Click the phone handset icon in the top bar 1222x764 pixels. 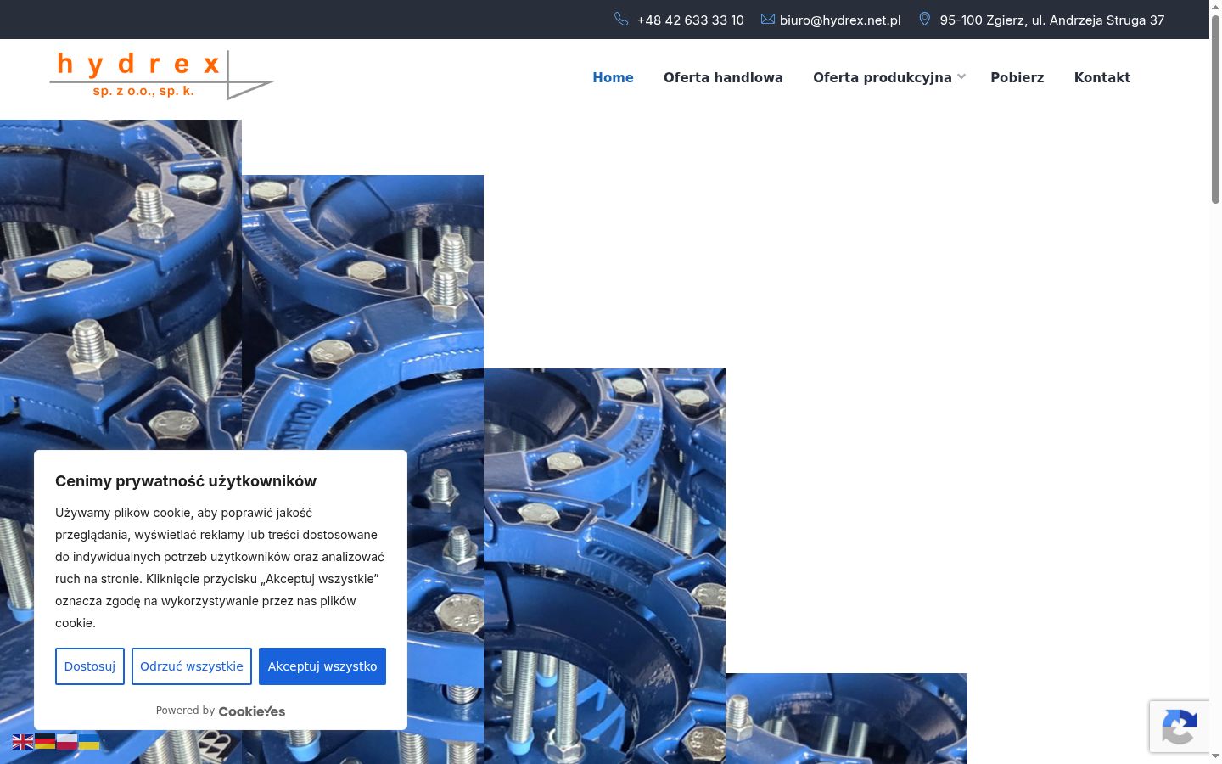tap(621, 19)
